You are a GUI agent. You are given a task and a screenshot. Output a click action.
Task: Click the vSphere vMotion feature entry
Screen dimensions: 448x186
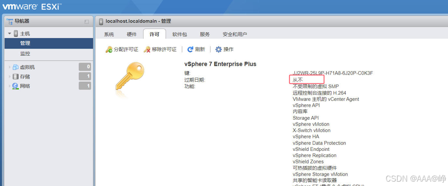pyautogui.click(x=311, y=124)
